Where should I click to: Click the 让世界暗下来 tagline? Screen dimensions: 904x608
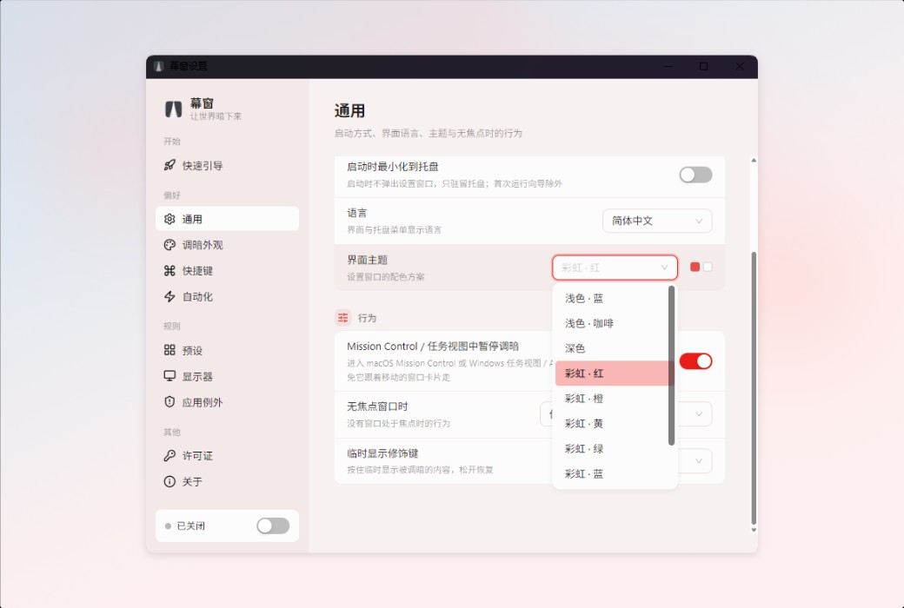pos(216,116)
